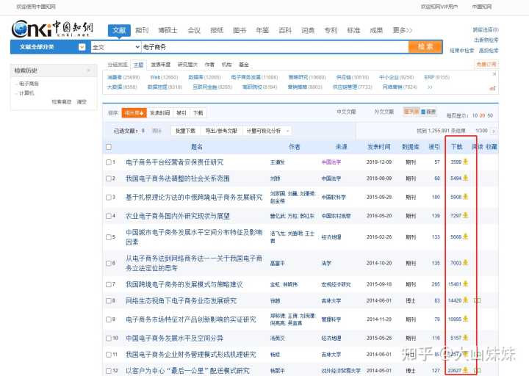Image resolution: width=529 pixels, height=376 pixels.
Task: Collapse the 检索历史 panel
Action: point(89,70)
